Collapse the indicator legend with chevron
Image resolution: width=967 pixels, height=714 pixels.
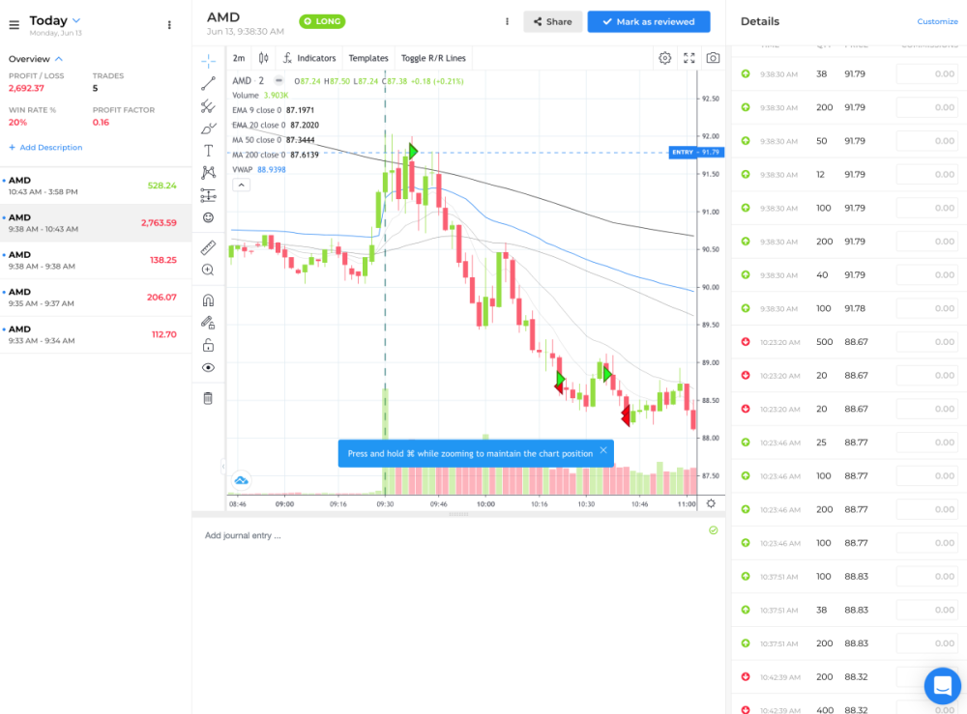point(241,185)
